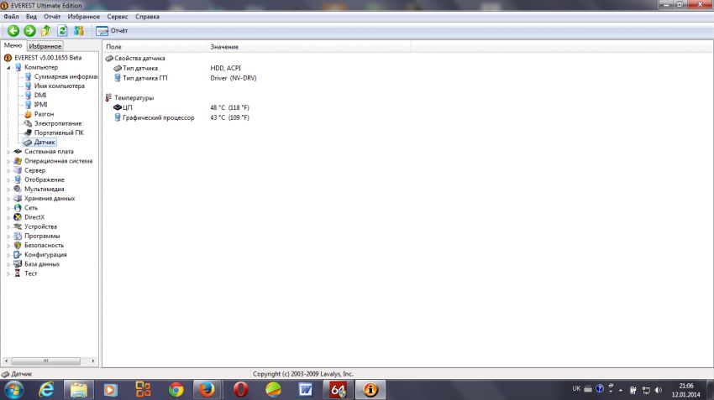Click the value 48 °C (118 °F)
The image size is (714, 400).
point(229,107)
